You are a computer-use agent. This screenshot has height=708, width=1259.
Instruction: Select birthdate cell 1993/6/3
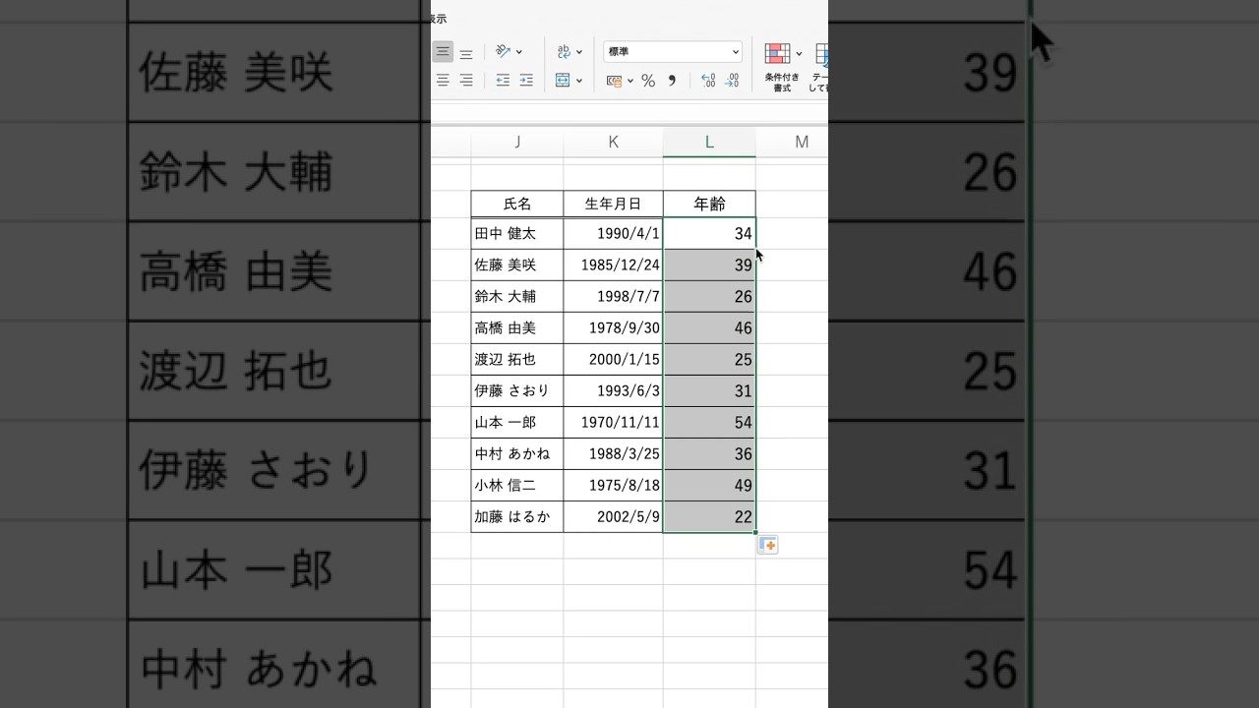613,390
